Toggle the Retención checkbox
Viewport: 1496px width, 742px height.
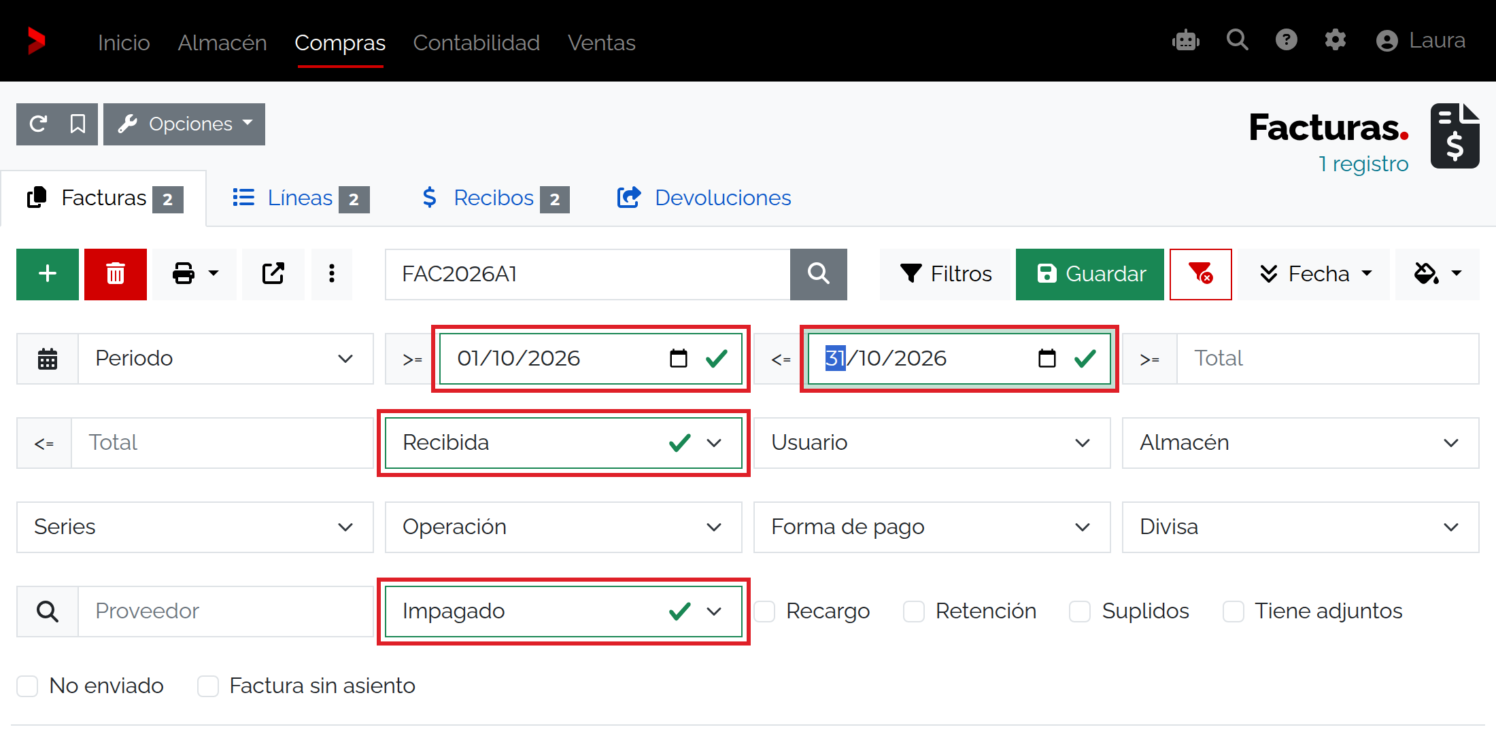point(914,612)
